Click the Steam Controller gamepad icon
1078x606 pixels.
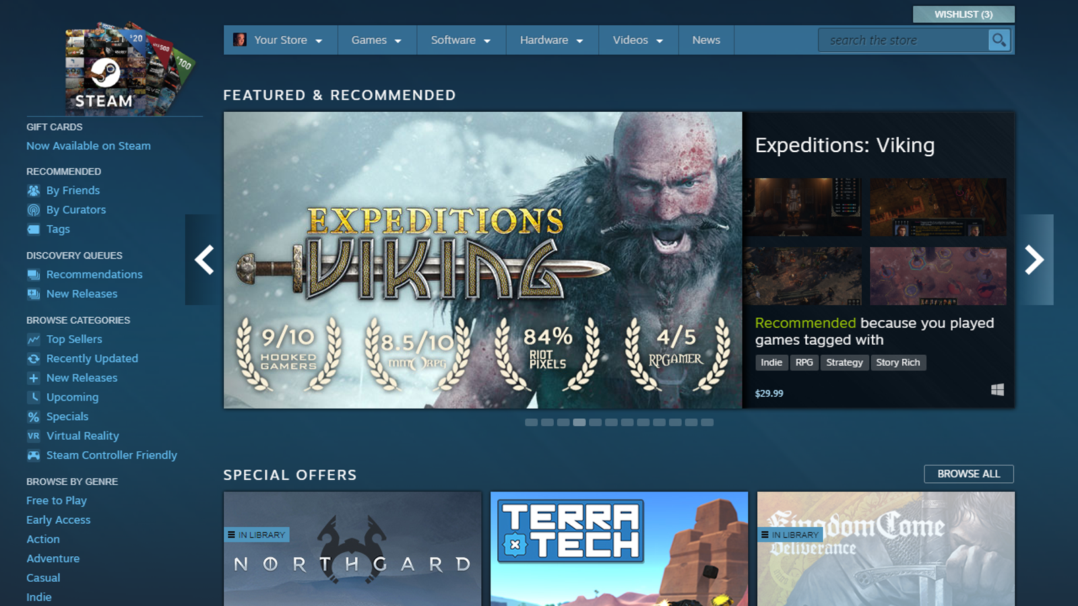[x=33, y=456]
